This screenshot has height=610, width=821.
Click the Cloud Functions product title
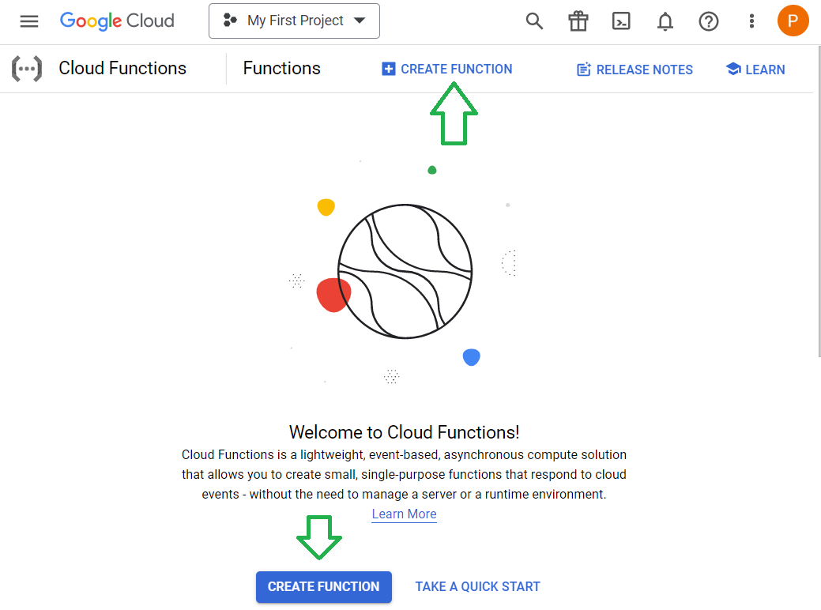[122, 68]
